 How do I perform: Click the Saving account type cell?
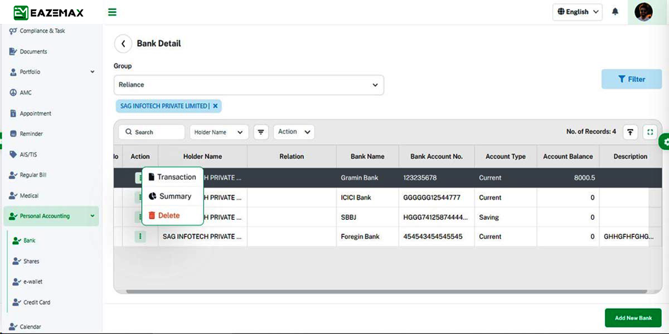[506, 217]
